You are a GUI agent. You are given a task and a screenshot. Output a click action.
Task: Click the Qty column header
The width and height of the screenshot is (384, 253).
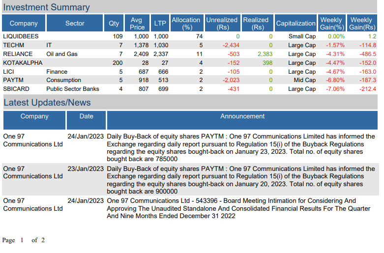coord(114,23)
